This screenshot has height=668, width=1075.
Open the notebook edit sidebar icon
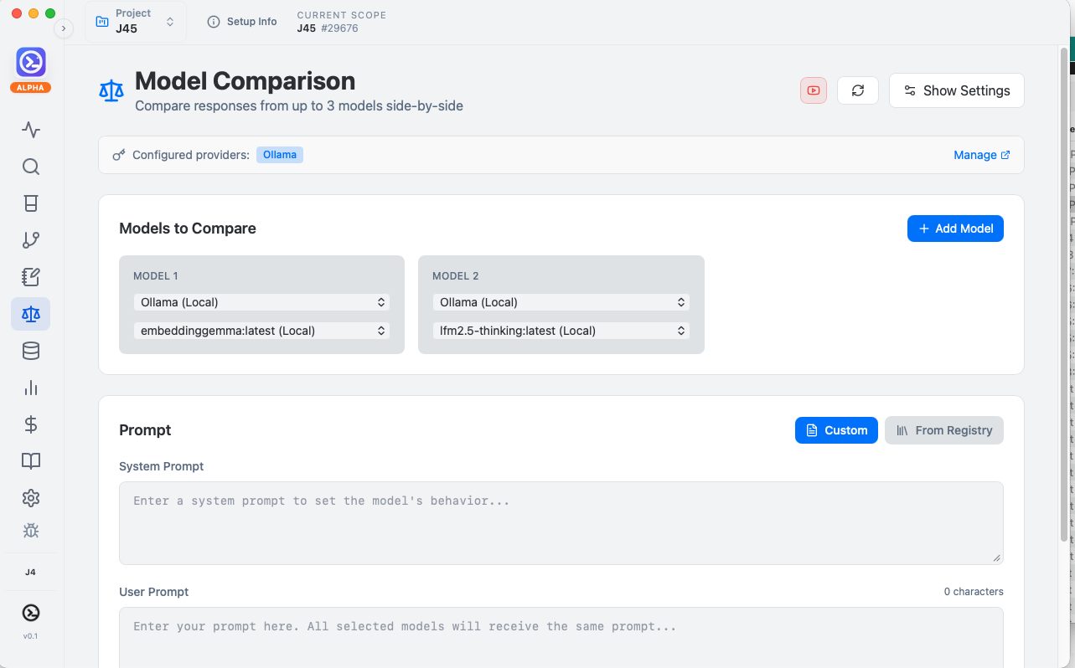tap(31, 277)
